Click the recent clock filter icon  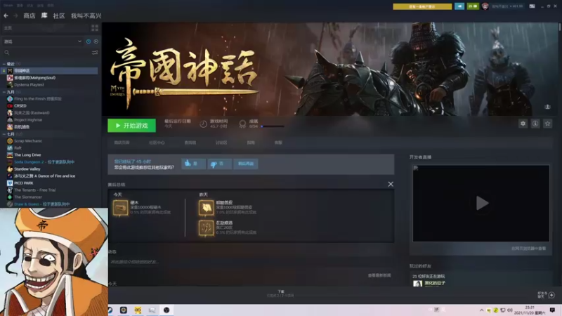point(89,41)
